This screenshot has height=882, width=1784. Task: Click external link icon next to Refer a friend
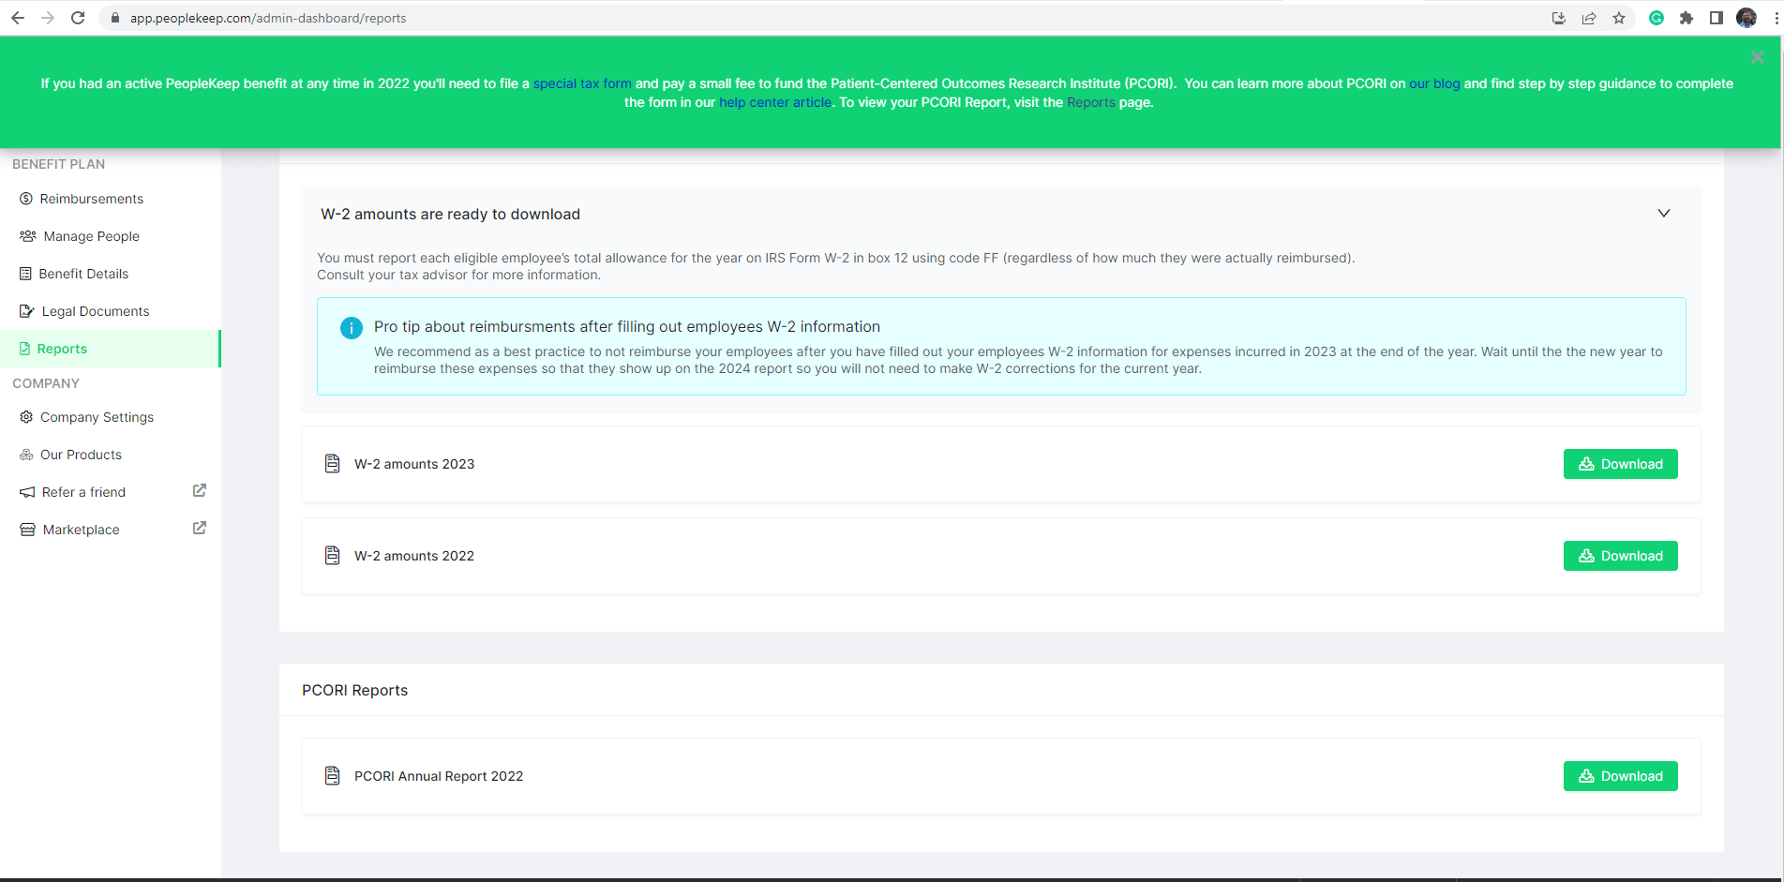click(x=200, y=490)
